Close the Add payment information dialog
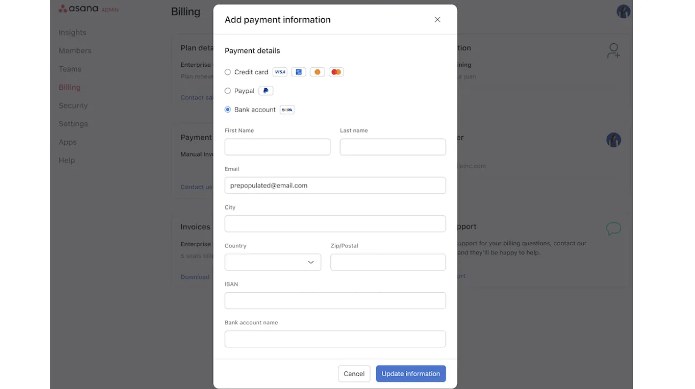The width and height of the screenshot is (695, 389). [x=437, y=20]
